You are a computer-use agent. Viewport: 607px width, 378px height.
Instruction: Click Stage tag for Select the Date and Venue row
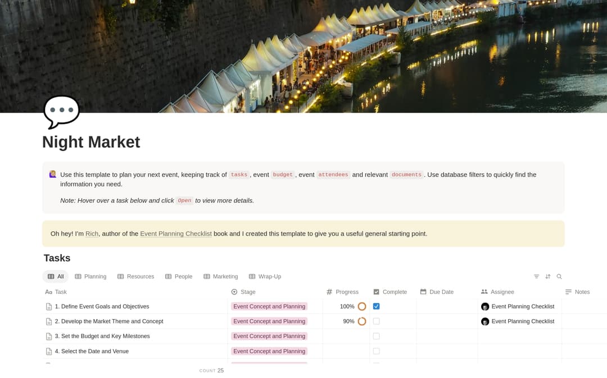point(269,351)
